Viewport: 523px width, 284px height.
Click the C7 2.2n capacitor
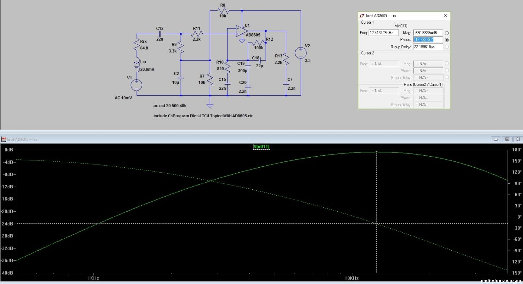tap(286, 84)
